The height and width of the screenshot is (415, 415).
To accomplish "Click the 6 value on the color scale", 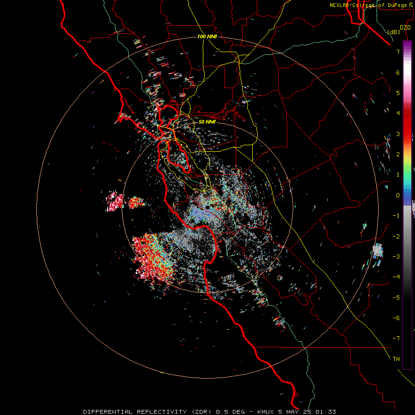I will (398, 72).
